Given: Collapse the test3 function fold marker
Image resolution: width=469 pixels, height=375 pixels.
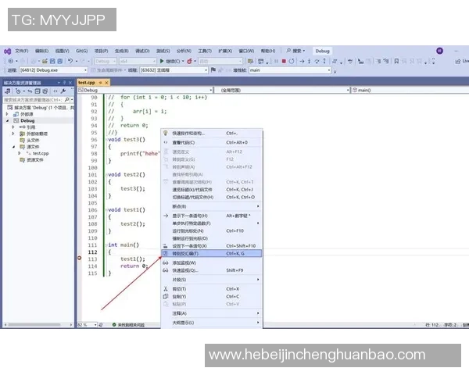Looking at the screenshot, I should coord(106,138).
